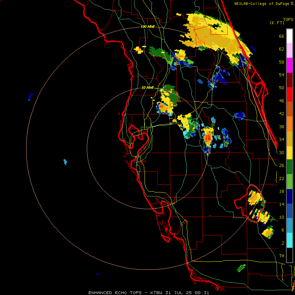Pick the dark orange legend swatch
The image size is (295, 295).
[289, 109]
